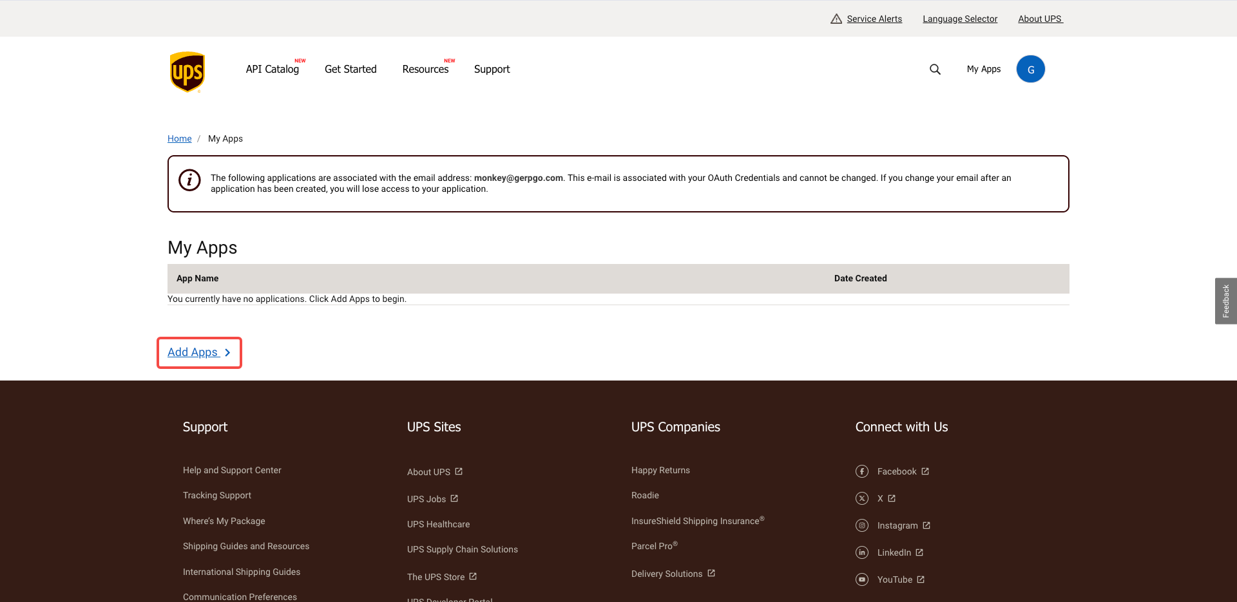Click the monkey@gerpgo.com email address
1237x602 pixels.
click(x=519, y=178)
